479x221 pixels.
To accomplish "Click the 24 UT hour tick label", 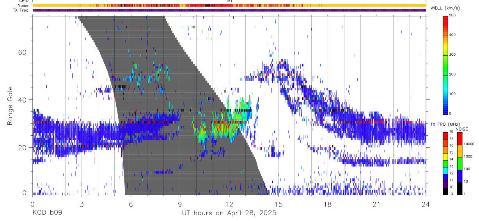I will (x=426, y=204).
